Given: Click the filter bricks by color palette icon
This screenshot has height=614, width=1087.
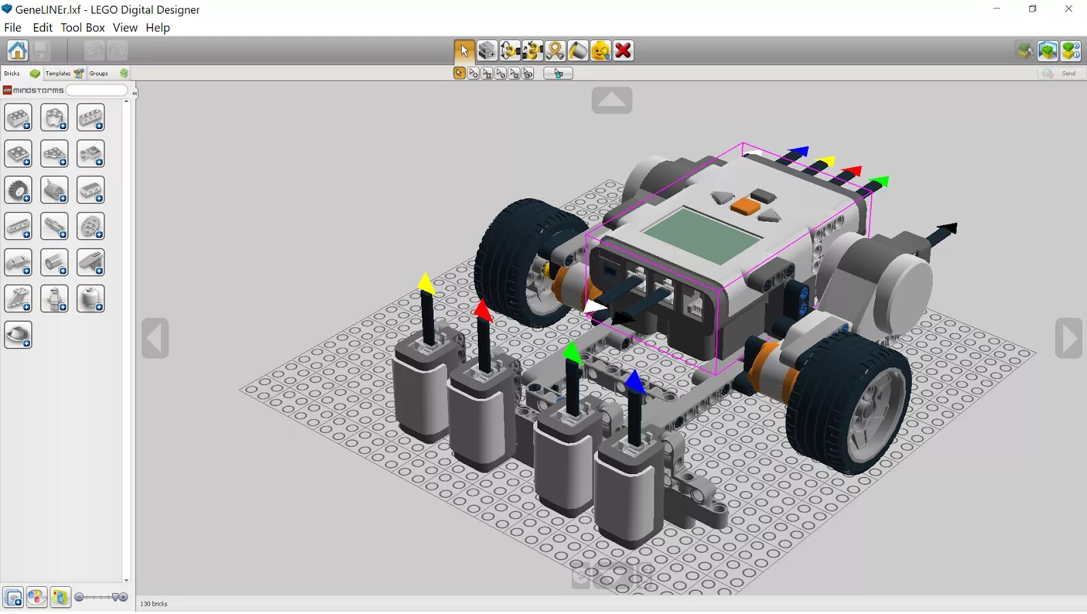Looking at the screenshot, I should pos(37,598).
